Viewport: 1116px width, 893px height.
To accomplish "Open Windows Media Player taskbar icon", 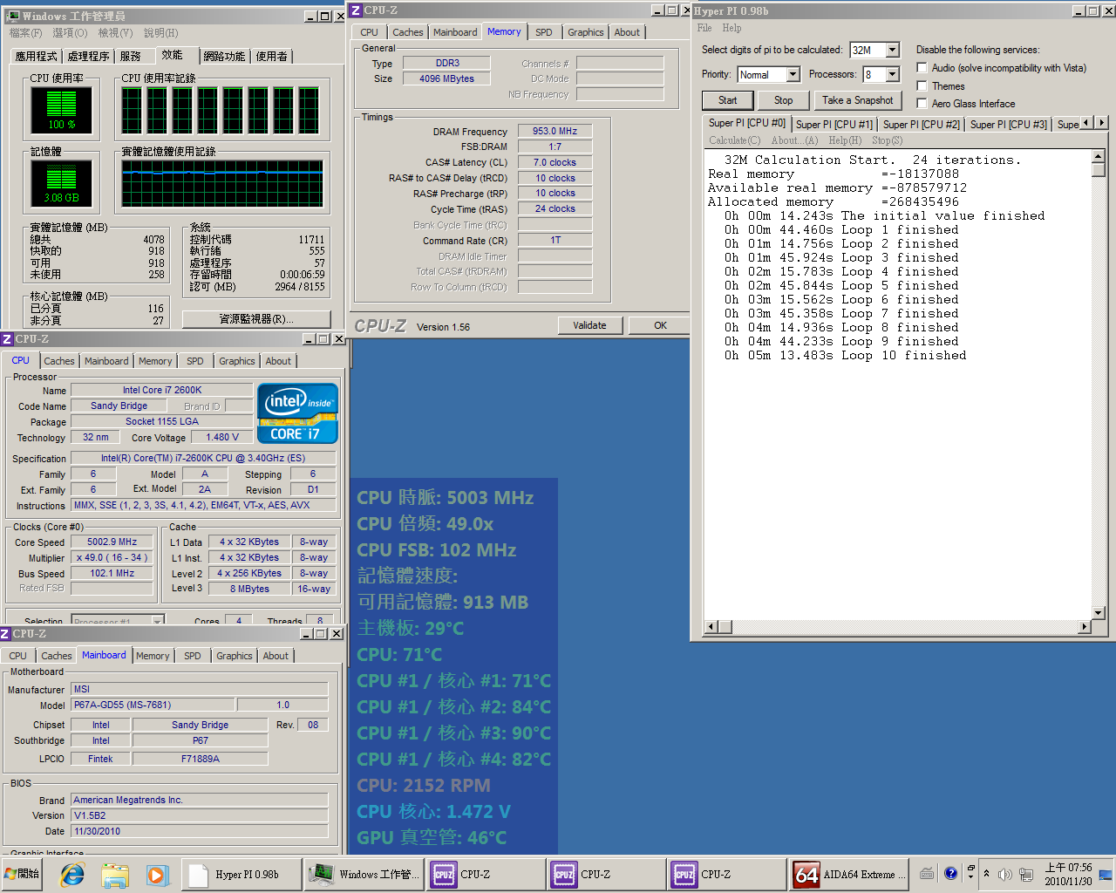I will (x=156, y=875).
